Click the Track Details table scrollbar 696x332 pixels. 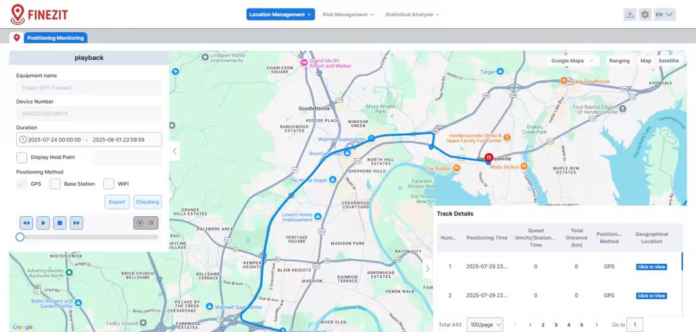pos(682,261)
